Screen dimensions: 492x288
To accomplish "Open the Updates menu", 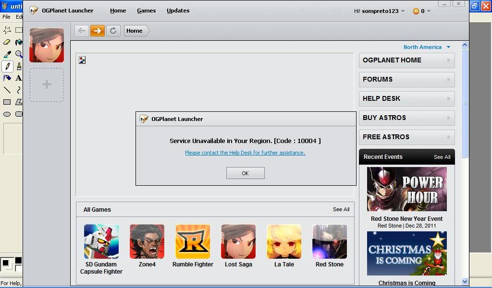I will 178,11.
